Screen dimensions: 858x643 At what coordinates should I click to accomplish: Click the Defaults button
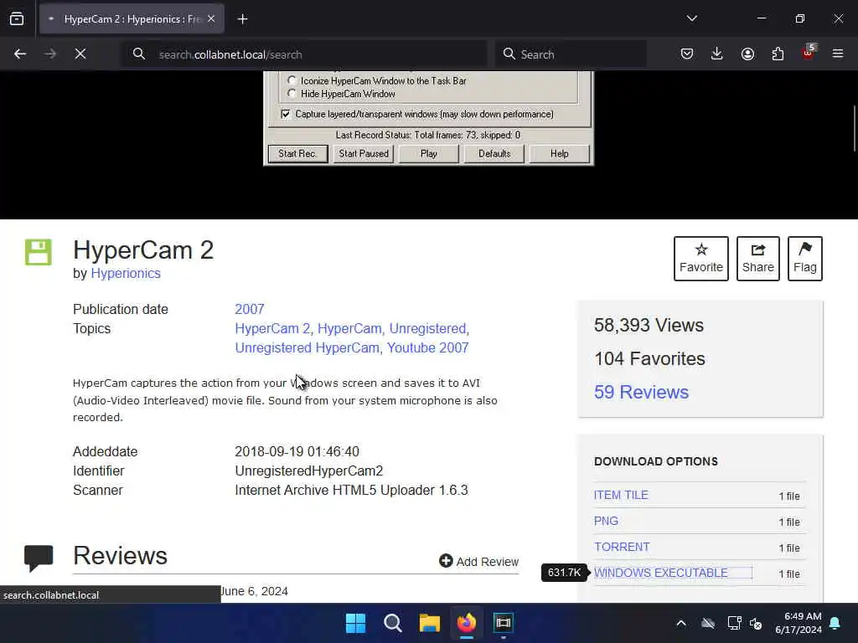(494, 154)
